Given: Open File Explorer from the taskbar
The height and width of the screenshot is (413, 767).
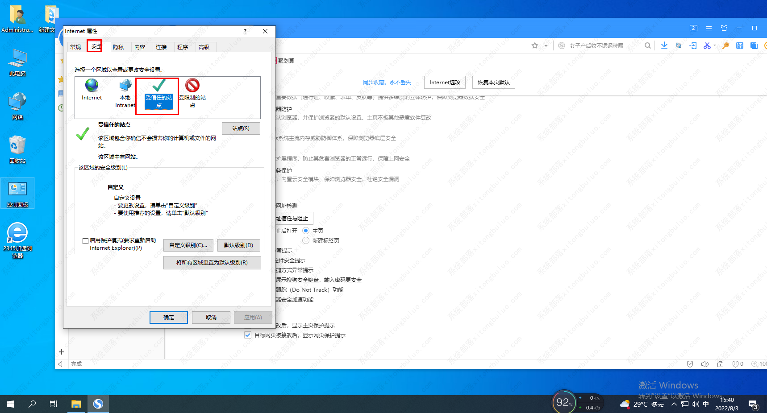Looking at the screenshot, I should pos(76,404).
